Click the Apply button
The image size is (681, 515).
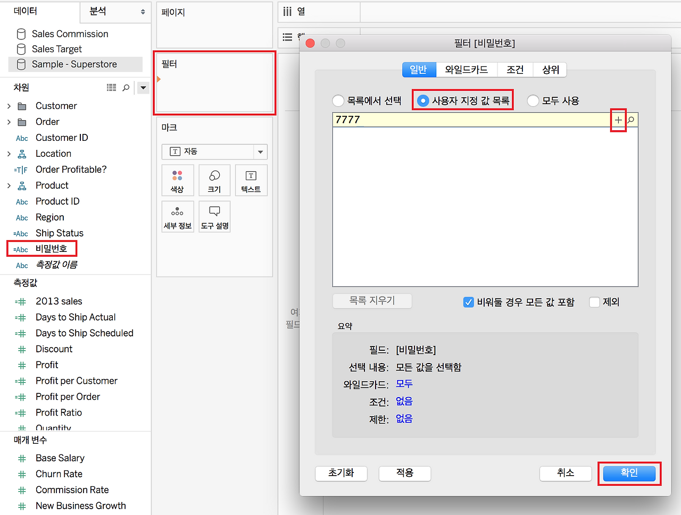[405, 473]
